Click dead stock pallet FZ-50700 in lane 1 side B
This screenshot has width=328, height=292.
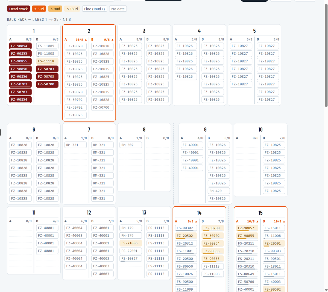[x=47, y=84]
